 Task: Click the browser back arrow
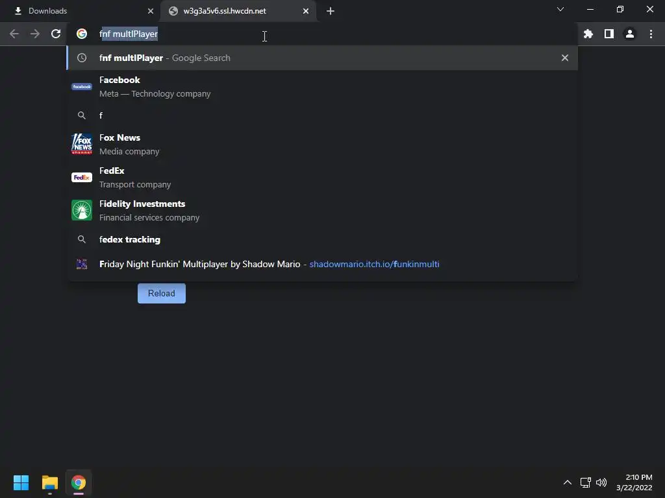(x=14, y=34)
